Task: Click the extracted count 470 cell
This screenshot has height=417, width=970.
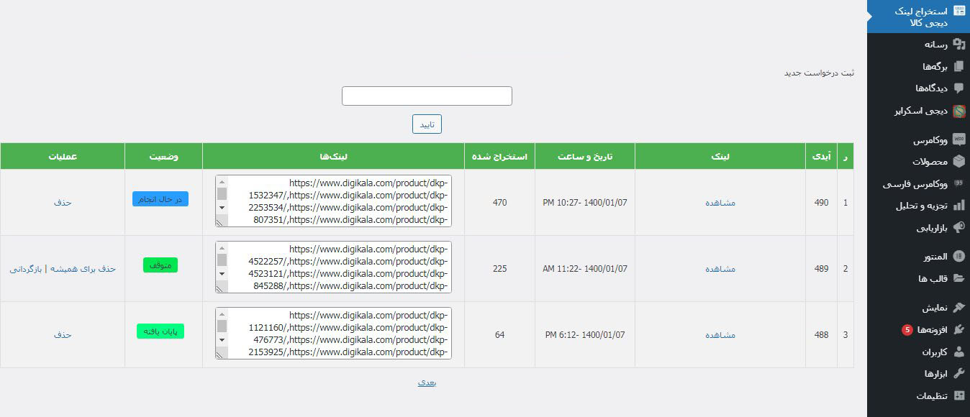Action: (x=499, y=203)
